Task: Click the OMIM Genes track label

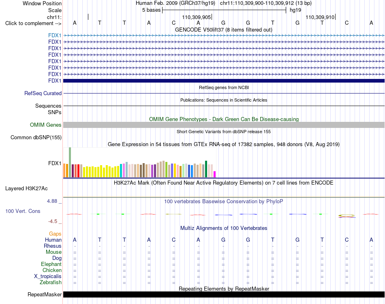Action: click(x=45, y=125)
